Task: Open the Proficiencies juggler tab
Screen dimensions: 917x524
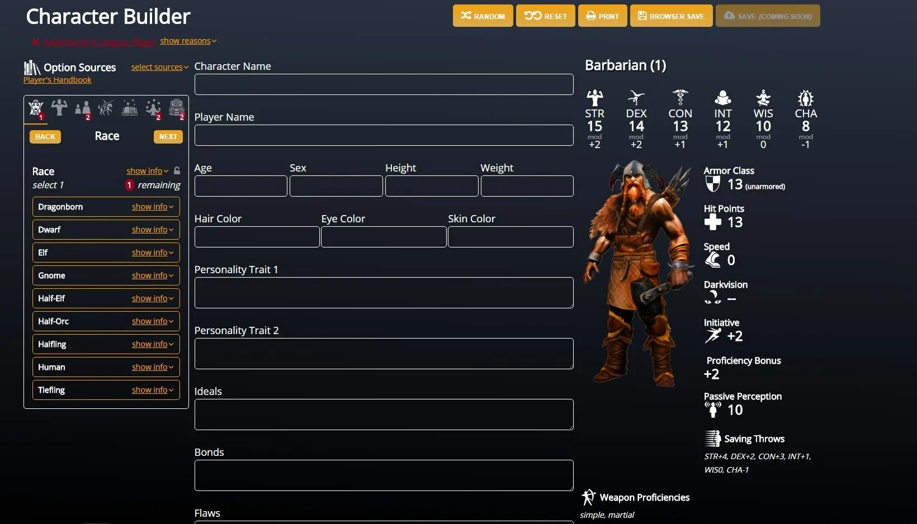Action: coord(153,108)
